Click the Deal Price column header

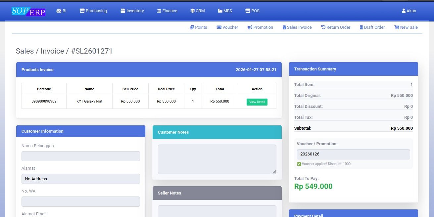point(166,89)
